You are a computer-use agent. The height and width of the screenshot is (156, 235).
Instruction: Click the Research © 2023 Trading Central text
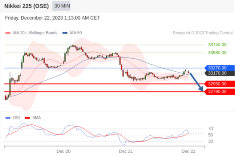pyautogui.click(x=203, y=33)
